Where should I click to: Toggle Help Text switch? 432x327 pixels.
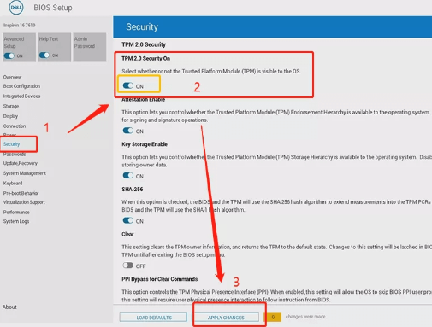pyautogui.click(x=44, y=55)
